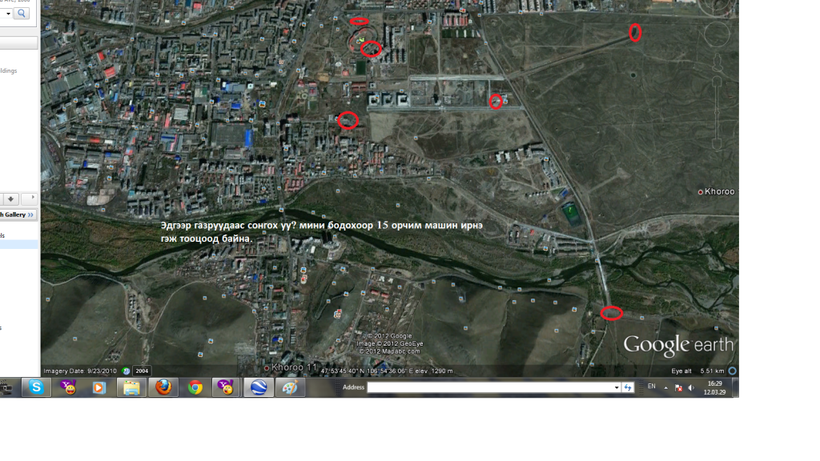
Task: Click the search magnifier button
Action: pyautogui.click(x=21, y=14)
